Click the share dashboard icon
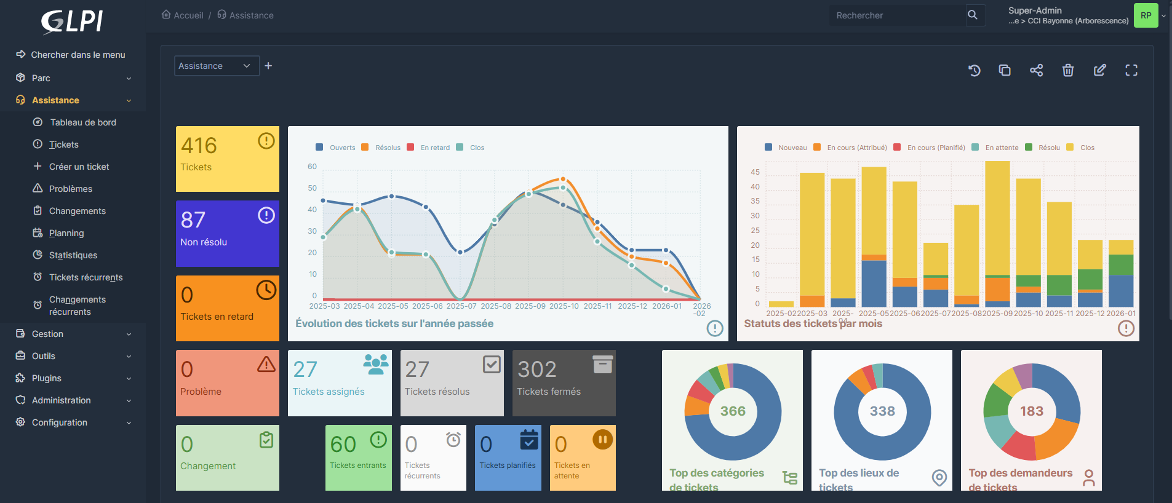The height and width of the screenshot is (503, 1172). click(1037, 70)
